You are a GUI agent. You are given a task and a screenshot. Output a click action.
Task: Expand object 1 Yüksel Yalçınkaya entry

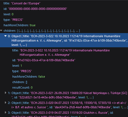pos(5,93)
